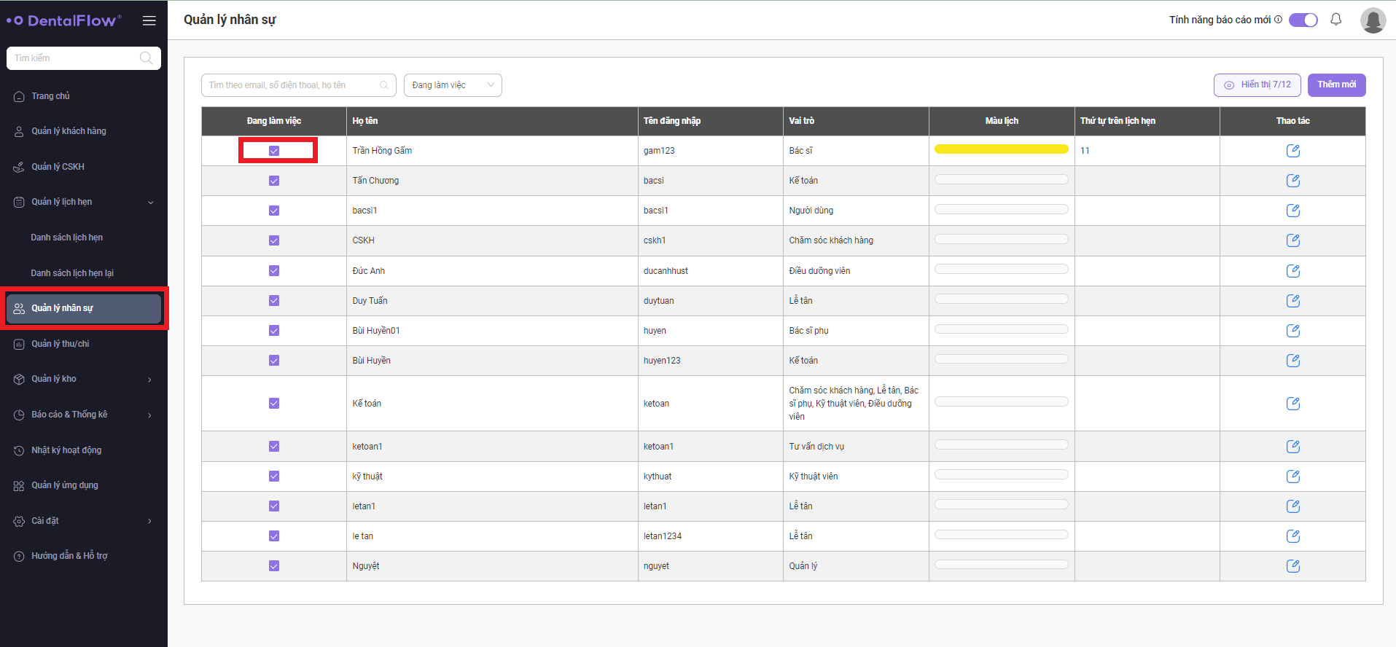Toggle working checkbox for Duy Tuấn
The height and width of the screenshot is (647, 1396).
pyautogui.click(x=274, y=301)
